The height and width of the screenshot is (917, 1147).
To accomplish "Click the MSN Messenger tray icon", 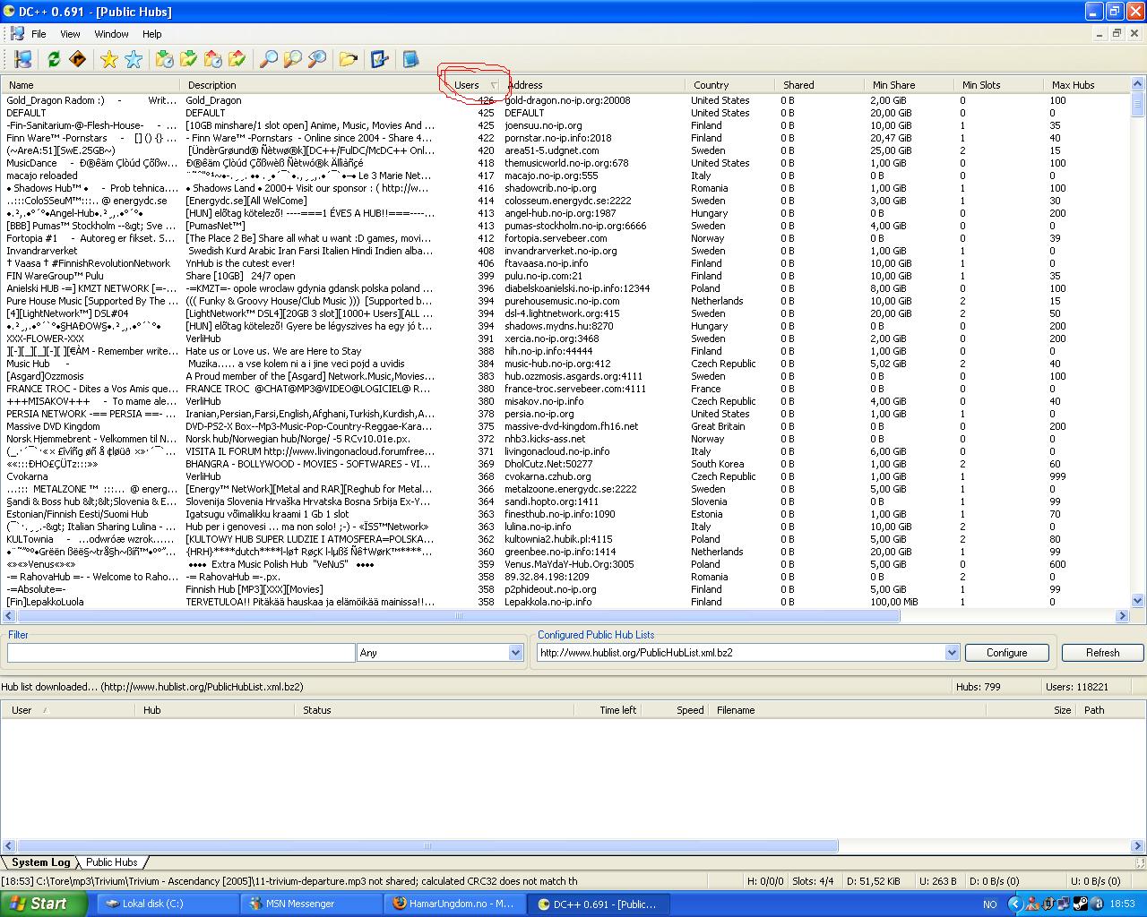I will pyautogui.click(x=1031, y=904).
